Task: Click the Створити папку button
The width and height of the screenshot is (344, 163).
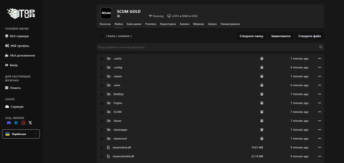Action: tap(251, 36)
